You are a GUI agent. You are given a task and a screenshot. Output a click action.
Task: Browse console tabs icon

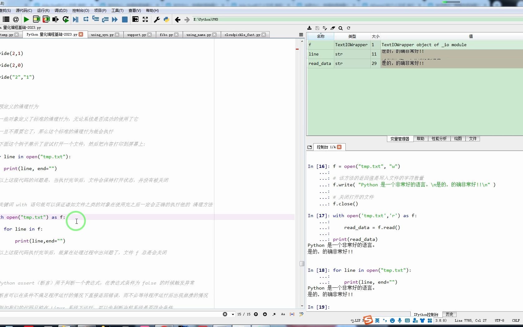tap(310, 147)
